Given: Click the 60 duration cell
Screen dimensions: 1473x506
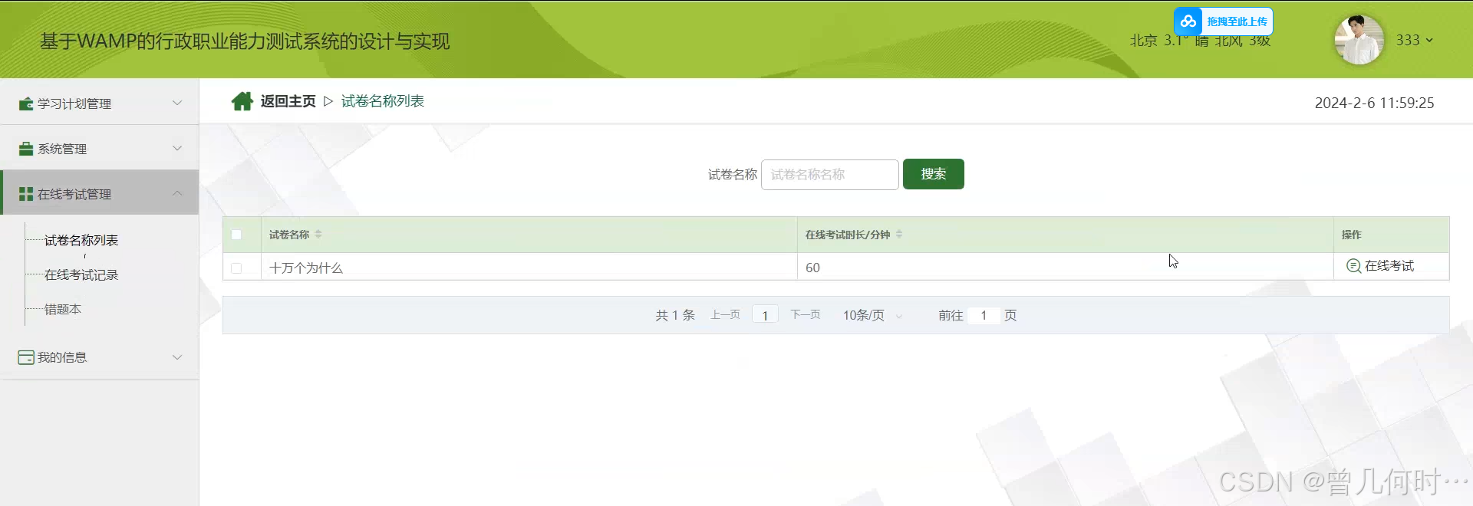Looking at the screenshot, I should click(1066, 268).
